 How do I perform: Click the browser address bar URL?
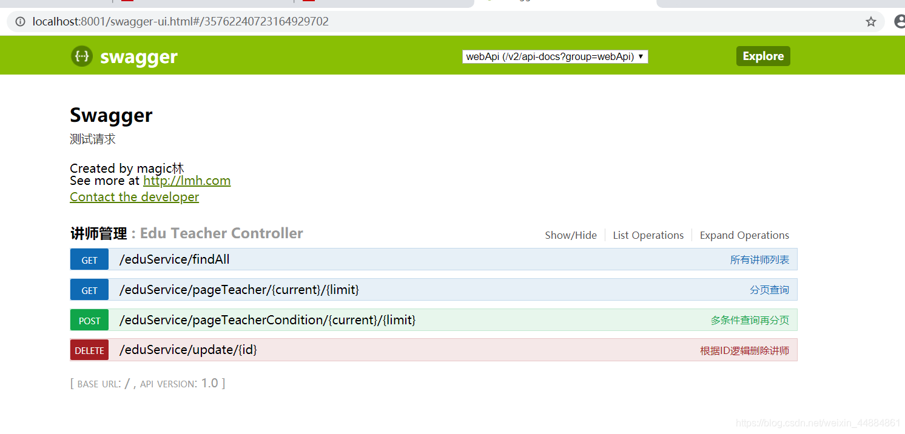(x=181, y=22)
